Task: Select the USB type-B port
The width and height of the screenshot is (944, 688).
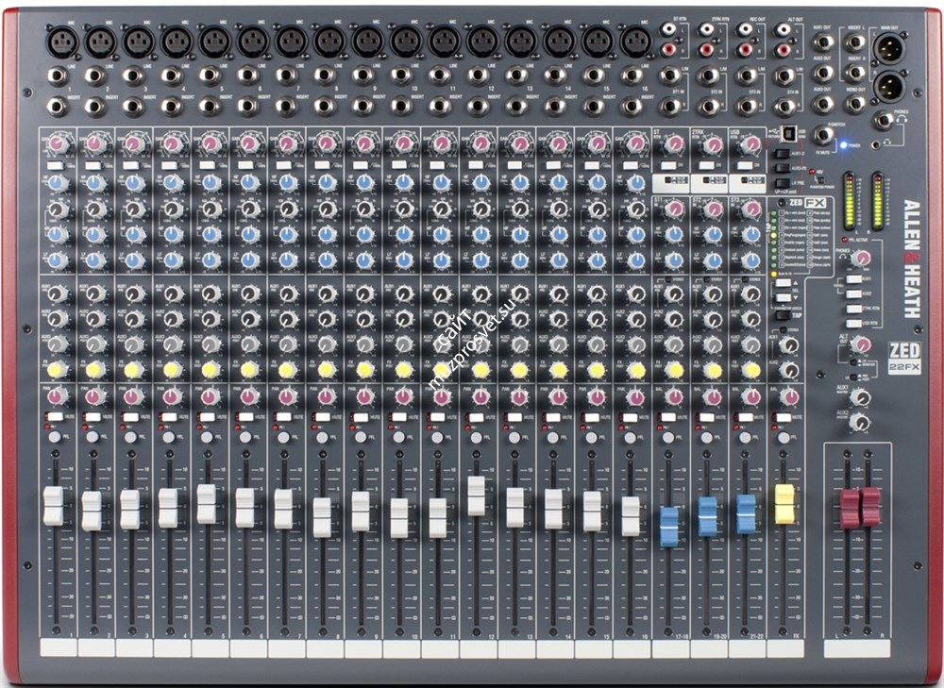Action: pos(788,134)
